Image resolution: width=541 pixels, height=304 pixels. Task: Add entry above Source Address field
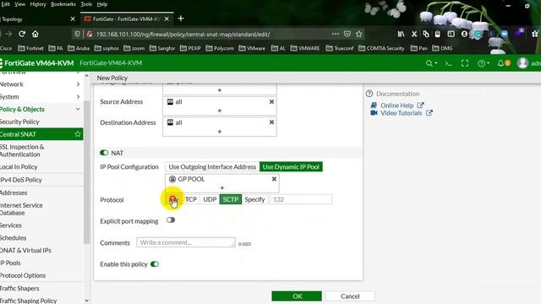[x=220, y=90]
